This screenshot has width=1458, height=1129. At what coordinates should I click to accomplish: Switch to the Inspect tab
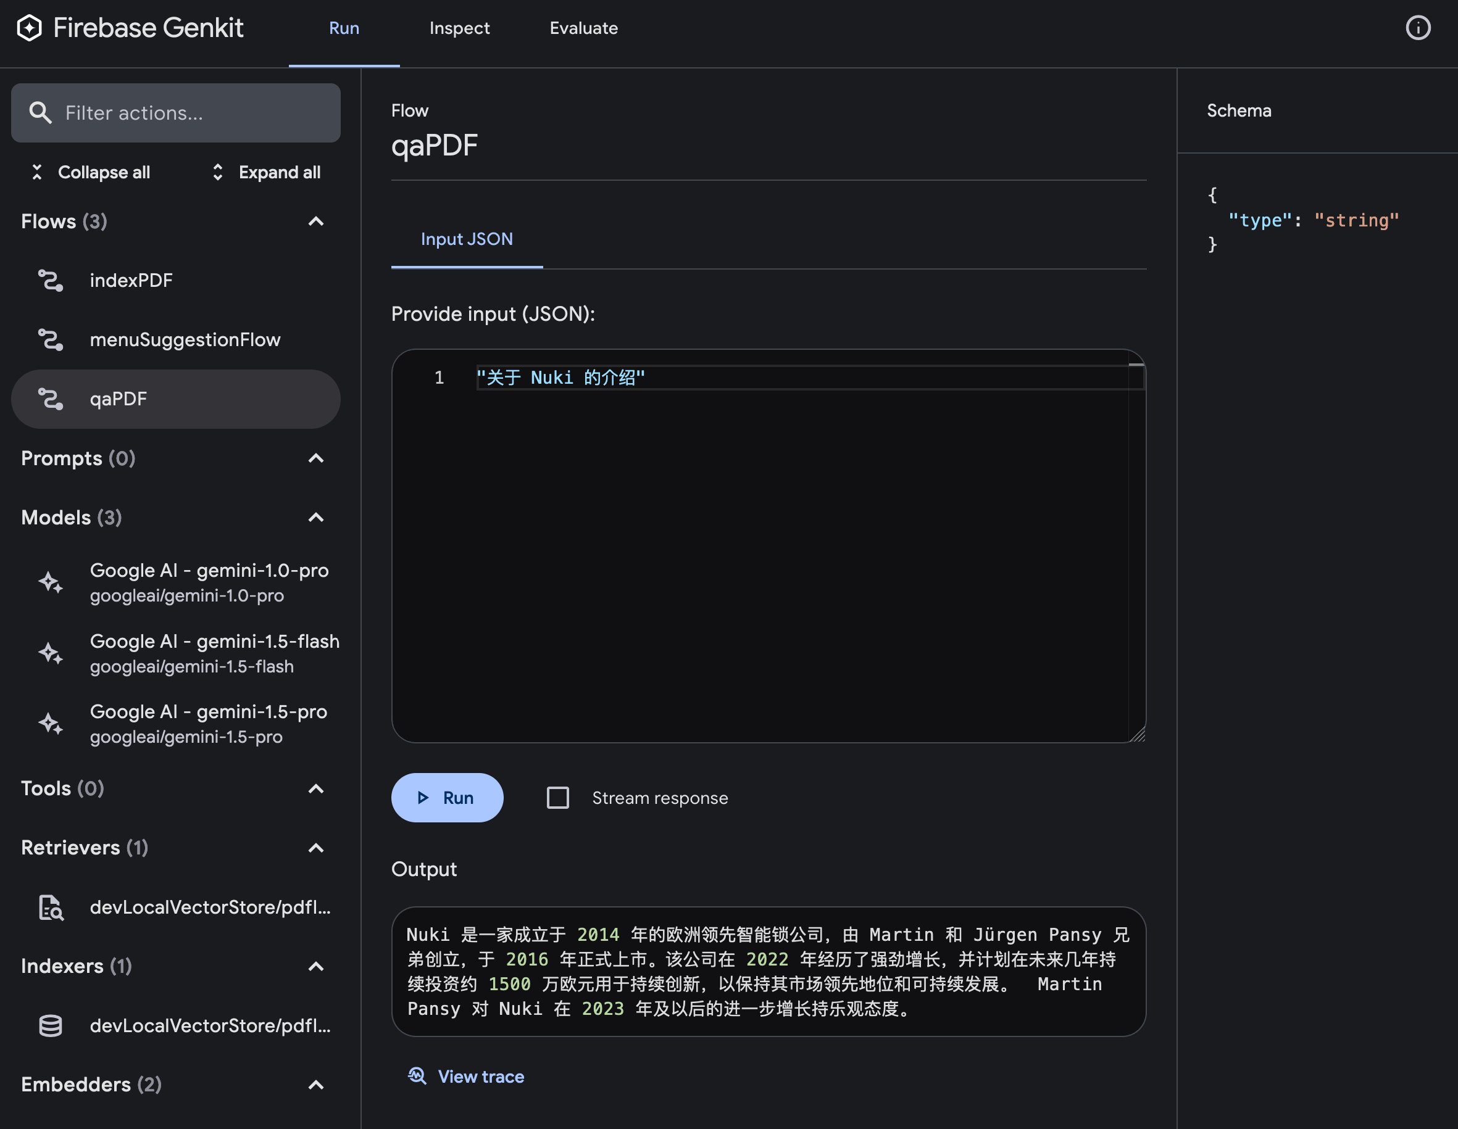point(459,28)
